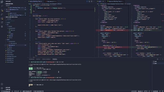The height and width of the screenshot is (92, 164).
Task: Switch to App.vue (Working Tree) tab
Action: pos(115,1)
